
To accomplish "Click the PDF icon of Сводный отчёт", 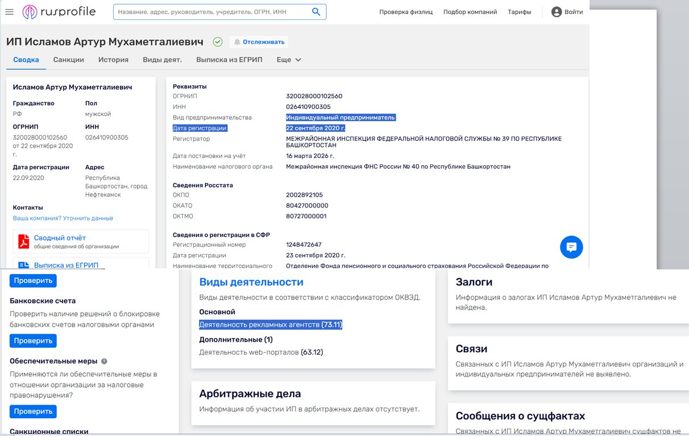I will coord(23,242).
